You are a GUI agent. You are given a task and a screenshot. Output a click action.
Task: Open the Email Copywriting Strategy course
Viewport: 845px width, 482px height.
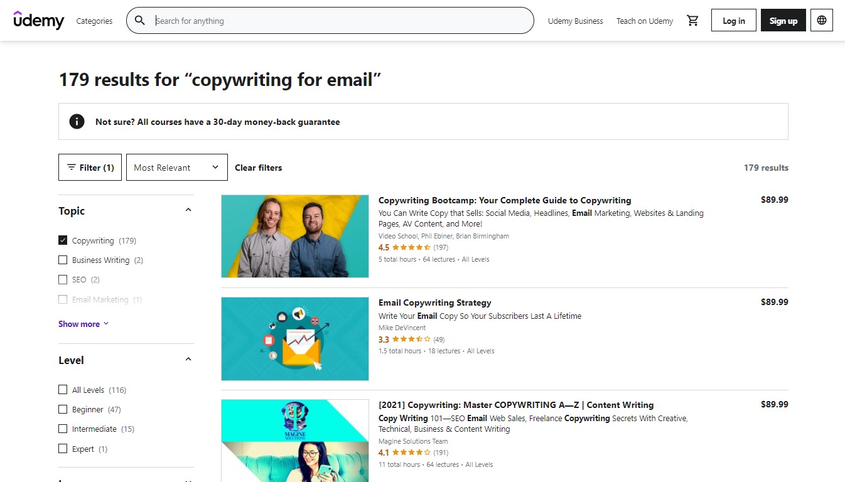tap(434, 302)
